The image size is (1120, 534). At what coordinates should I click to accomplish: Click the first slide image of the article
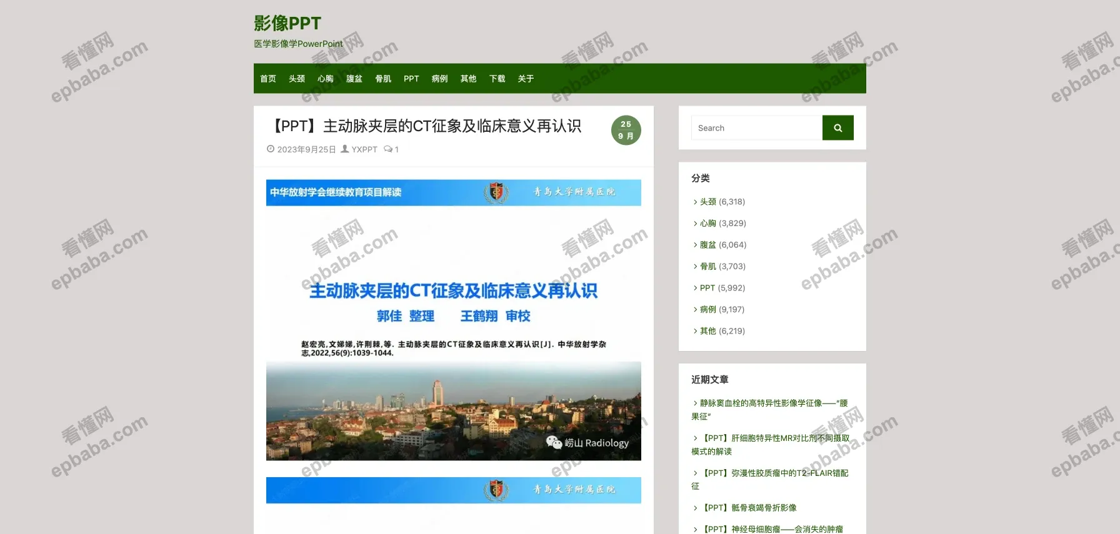(x=454, y=320)
